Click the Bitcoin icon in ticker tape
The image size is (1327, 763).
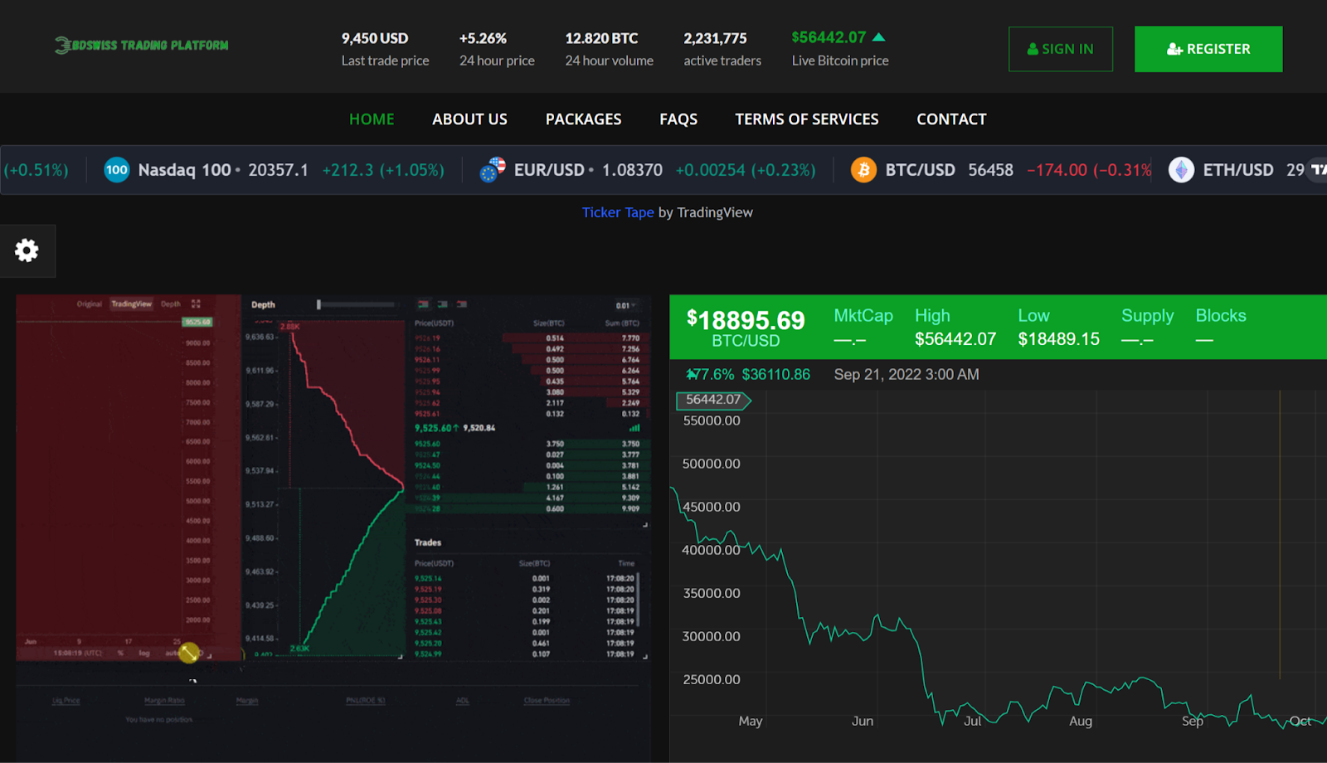click(863, 170)
